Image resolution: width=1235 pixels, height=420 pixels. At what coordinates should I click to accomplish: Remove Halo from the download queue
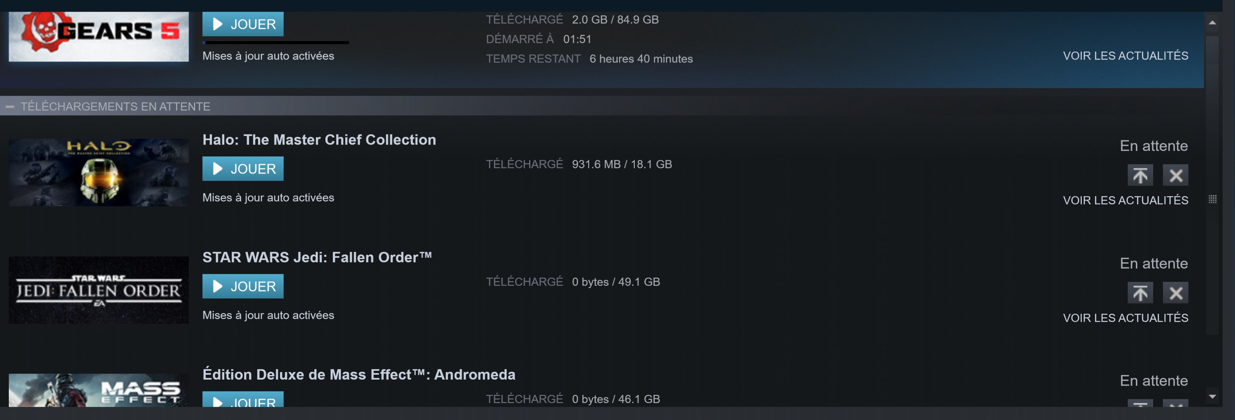tap(1175, 175)
